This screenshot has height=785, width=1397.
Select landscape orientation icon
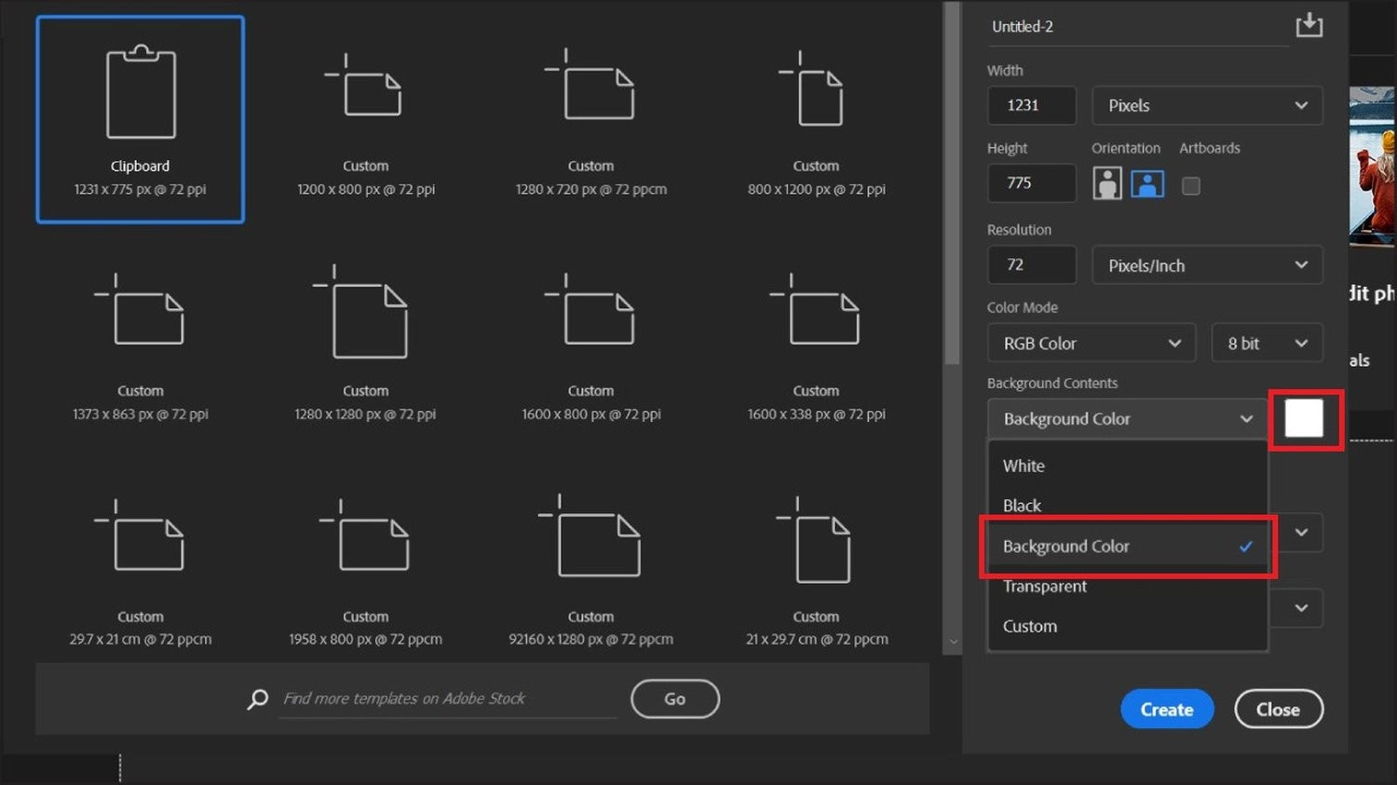(1147, 183)
